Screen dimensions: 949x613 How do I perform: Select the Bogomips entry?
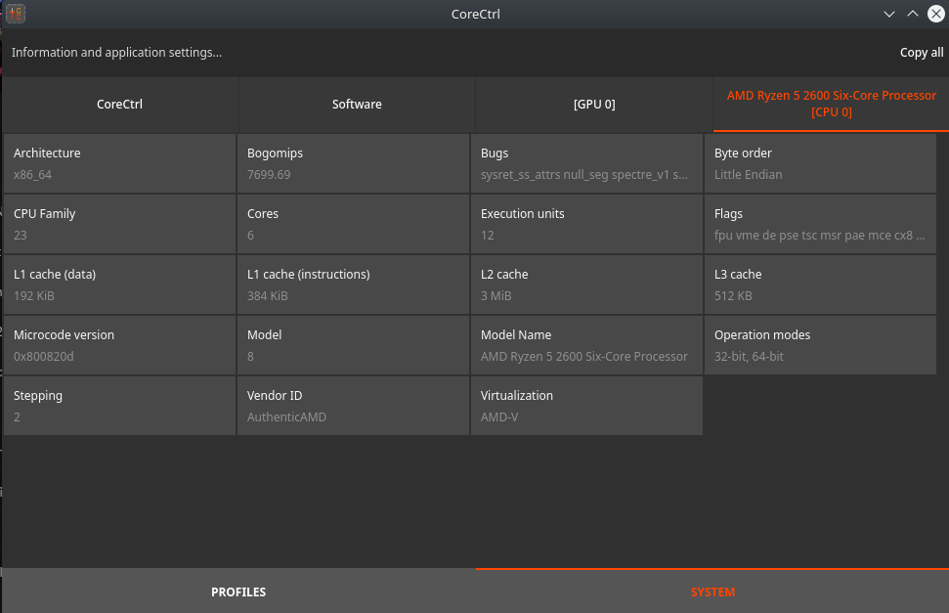coord(353,163)
